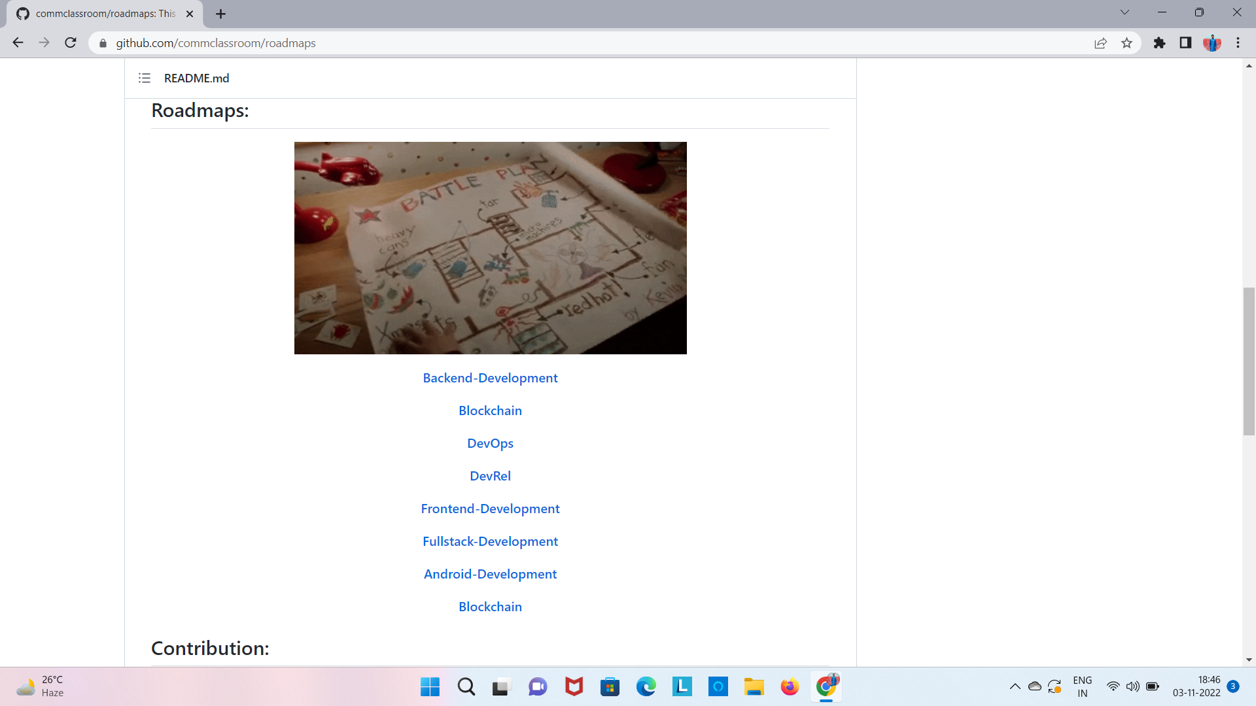Screen dimensions: 1256x706
Task: Open Wi-Fi settings from the network tray icon
Action: click(1113, 686)
